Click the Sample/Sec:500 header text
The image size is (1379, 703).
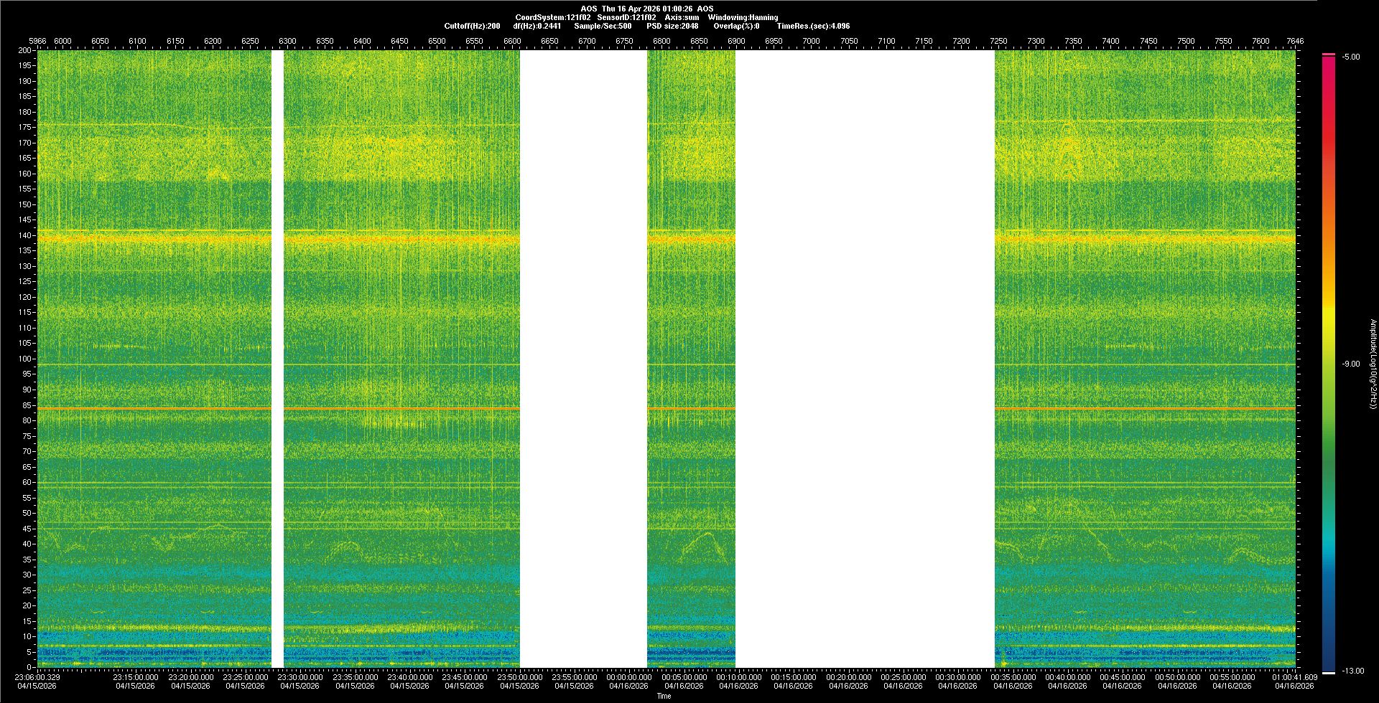603,26
